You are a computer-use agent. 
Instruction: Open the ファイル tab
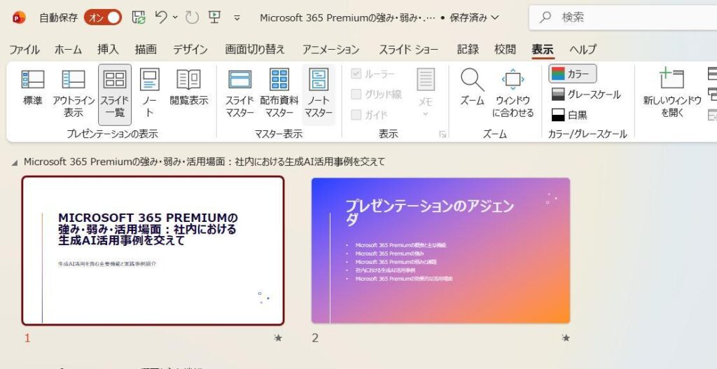point(25,50)
